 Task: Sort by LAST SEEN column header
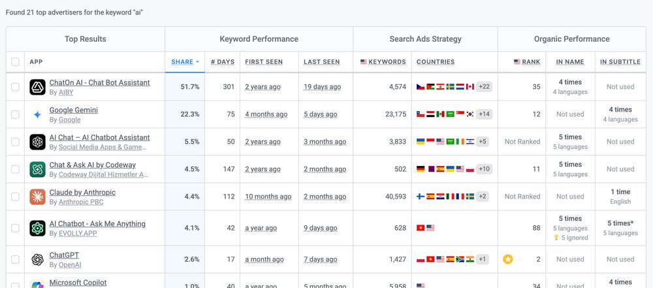tap(321, 61)
